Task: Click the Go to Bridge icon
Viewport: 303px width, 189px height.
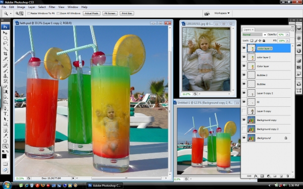Action: click(207, 13)
